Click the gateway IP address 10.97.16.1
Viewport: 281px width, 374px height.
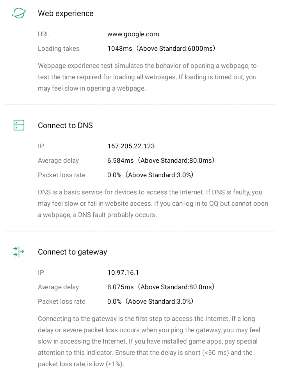pos(123,272)
